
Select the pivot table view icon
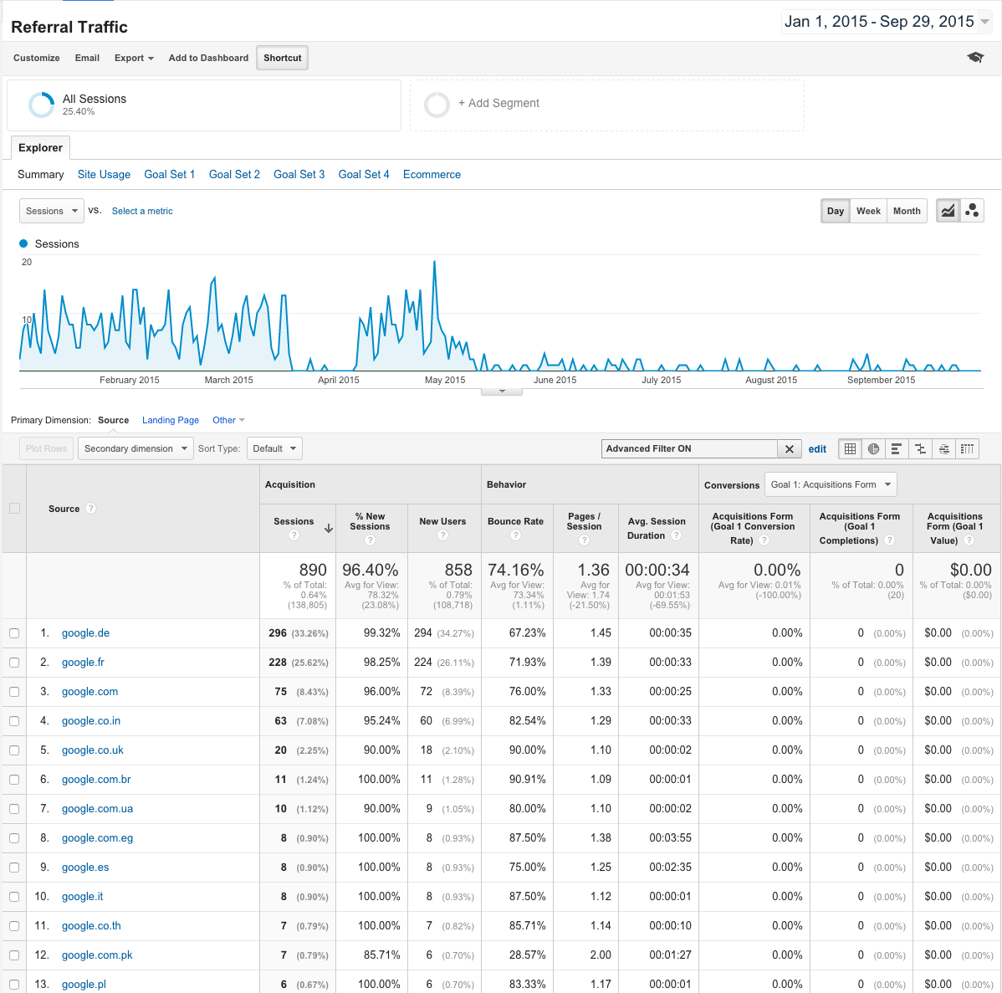(967, 449)
